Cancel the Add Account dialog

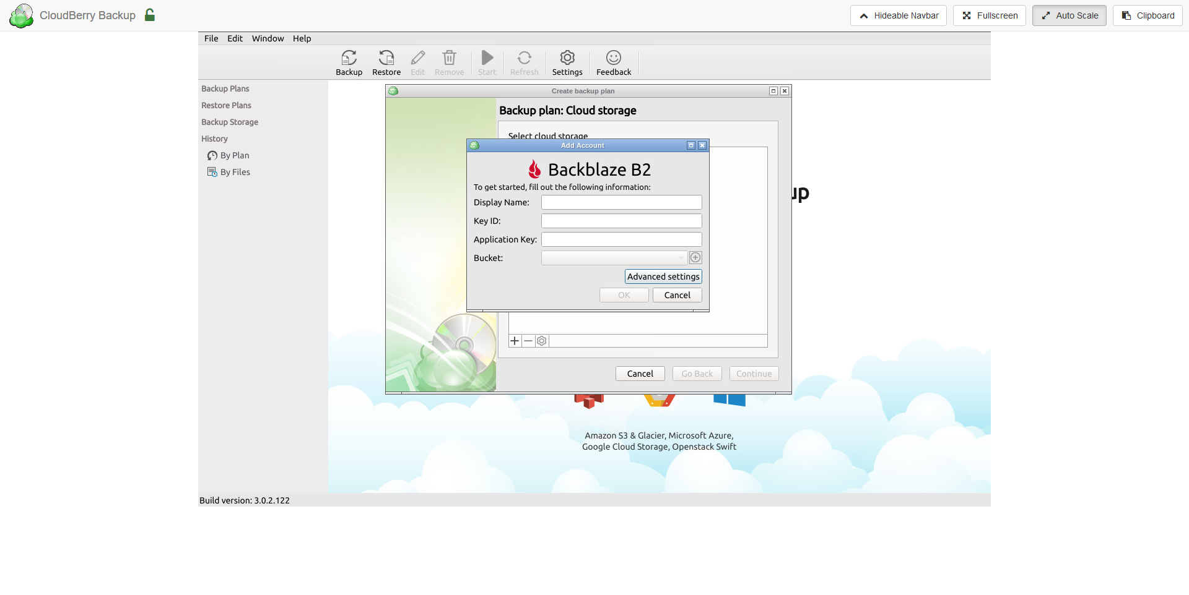tap(677, 295)
